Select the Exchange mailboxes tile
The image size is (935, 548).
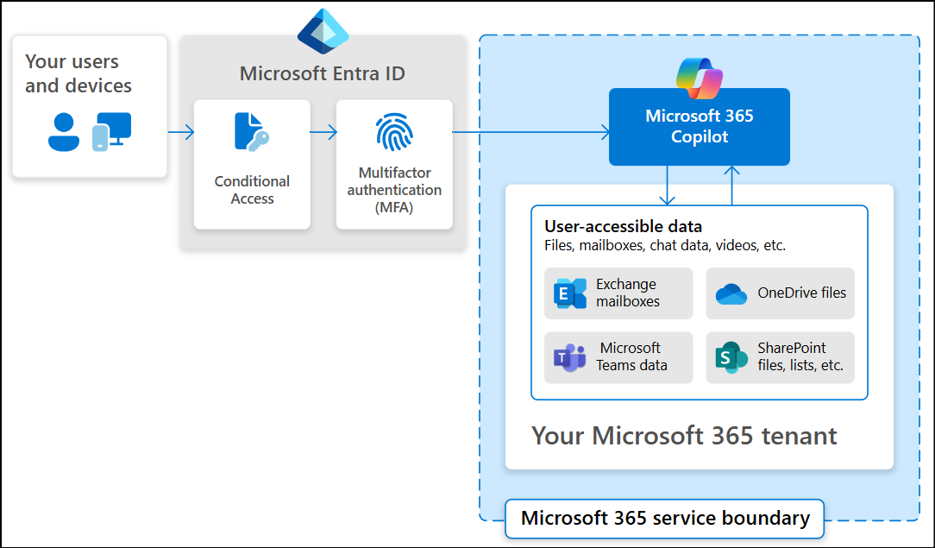(618, 293)
